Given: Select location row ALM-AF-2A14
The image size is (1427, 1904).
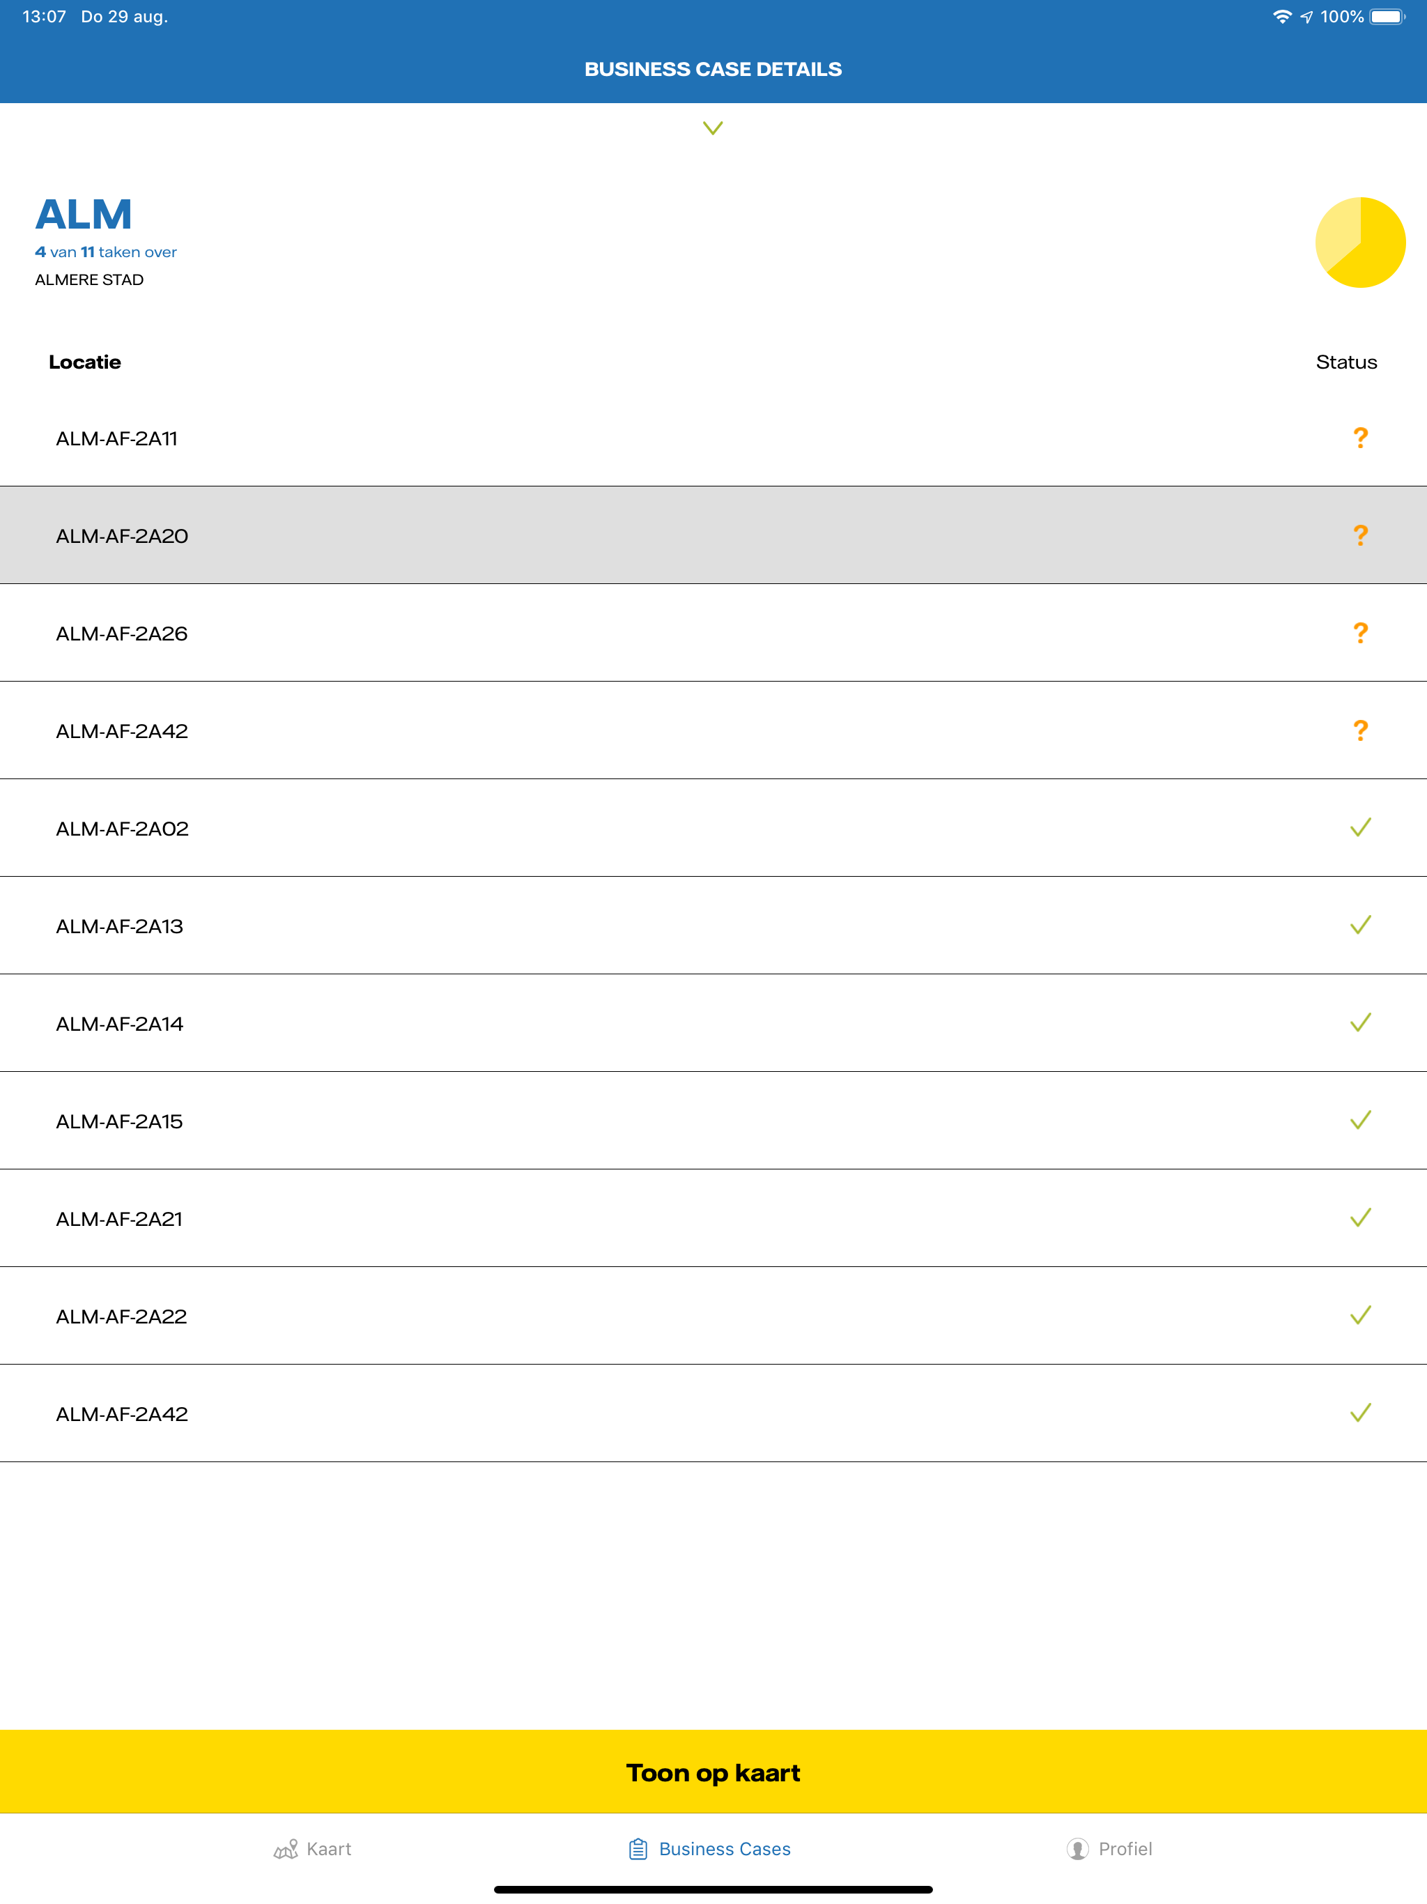Looking at the screenshot, I should (120, 1024).
